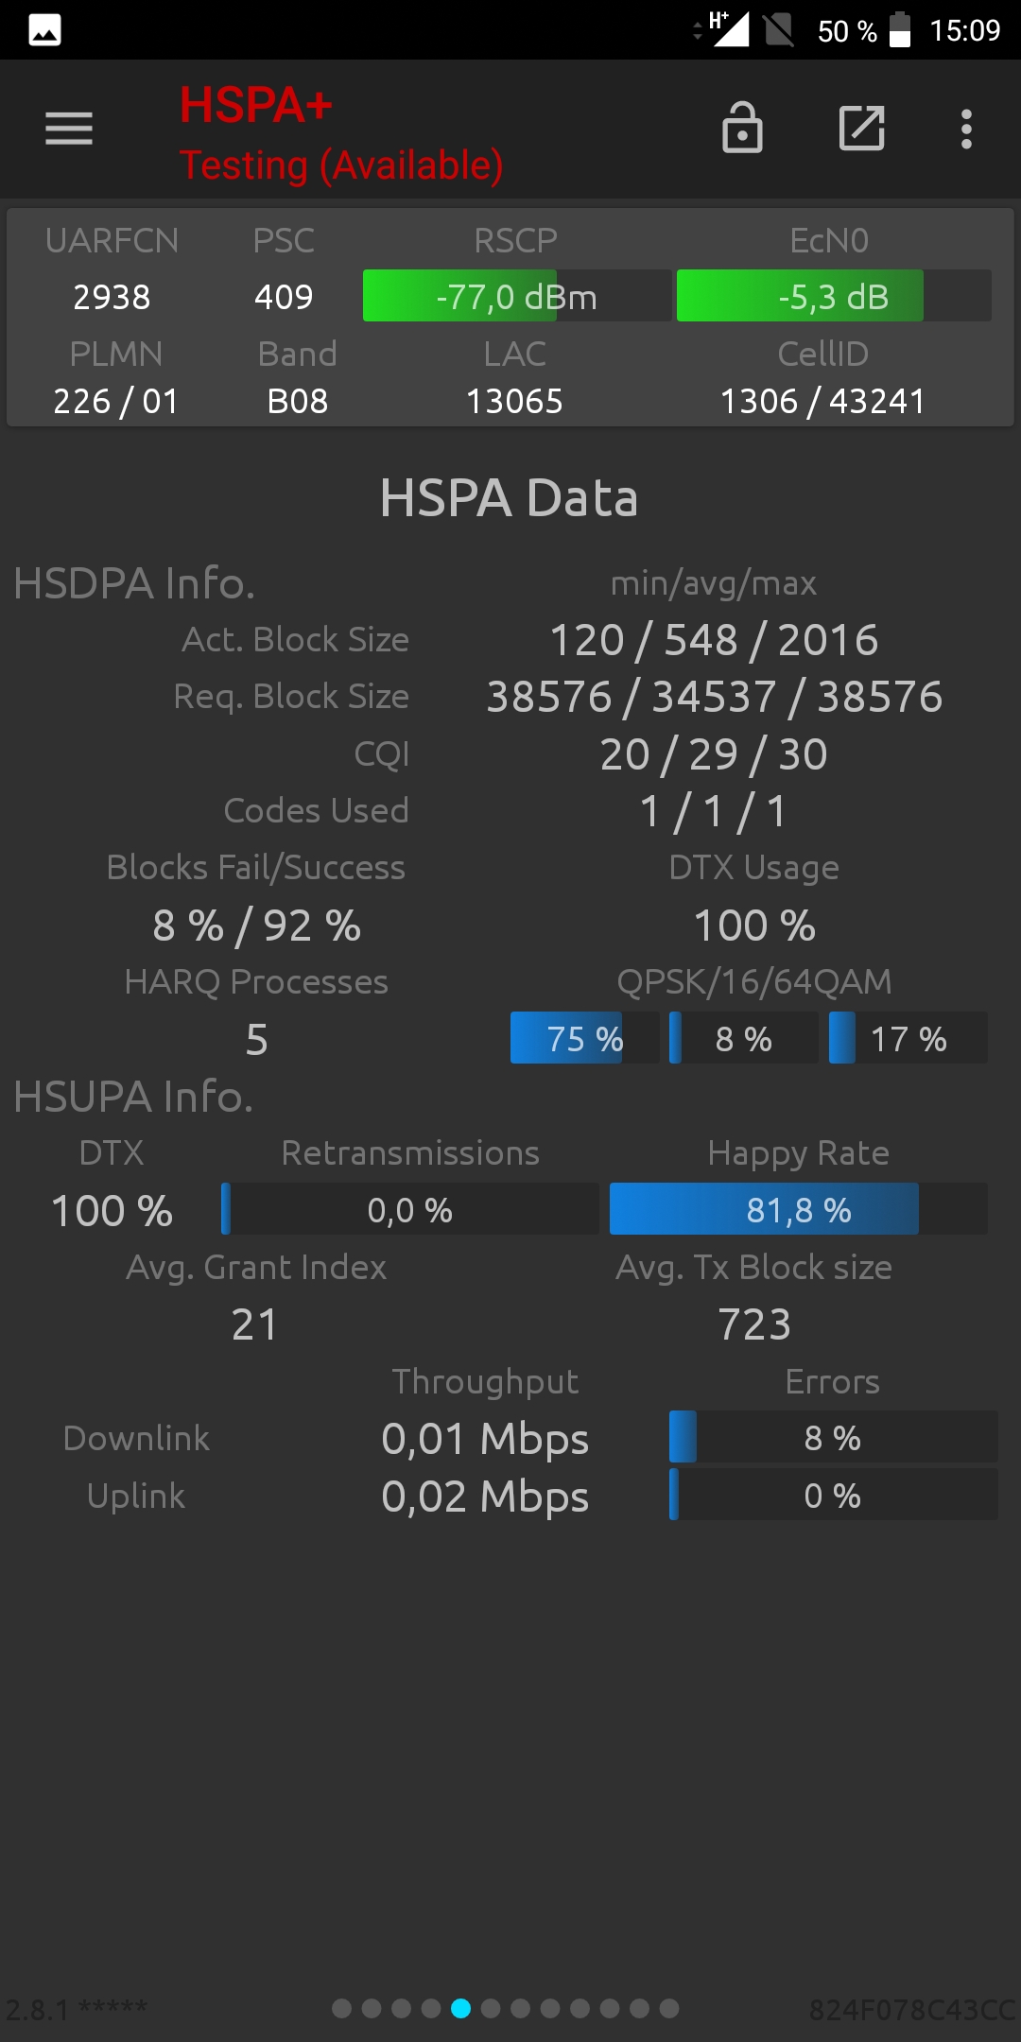
Task: Tap the Retransmissions 0,0 % bar
Action: click(x=410, y=1209)
